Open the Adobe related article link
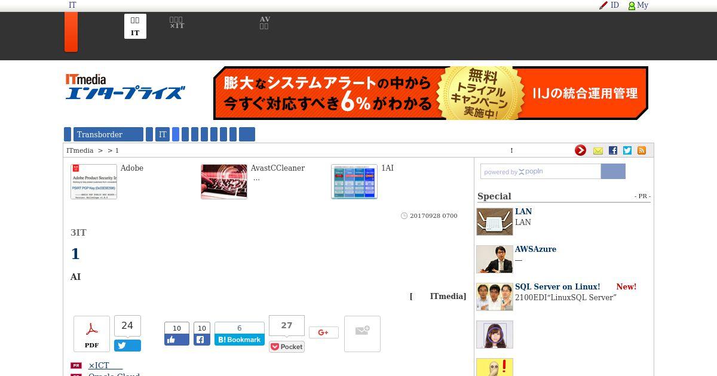The image size is (717, 376). tap(132, 168)
